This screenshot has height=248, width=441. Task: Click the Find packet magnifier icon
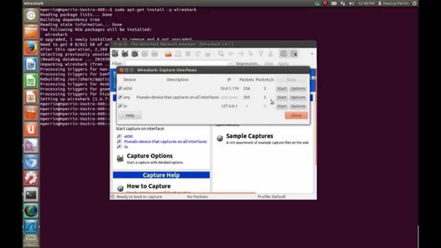coord(221,53)
